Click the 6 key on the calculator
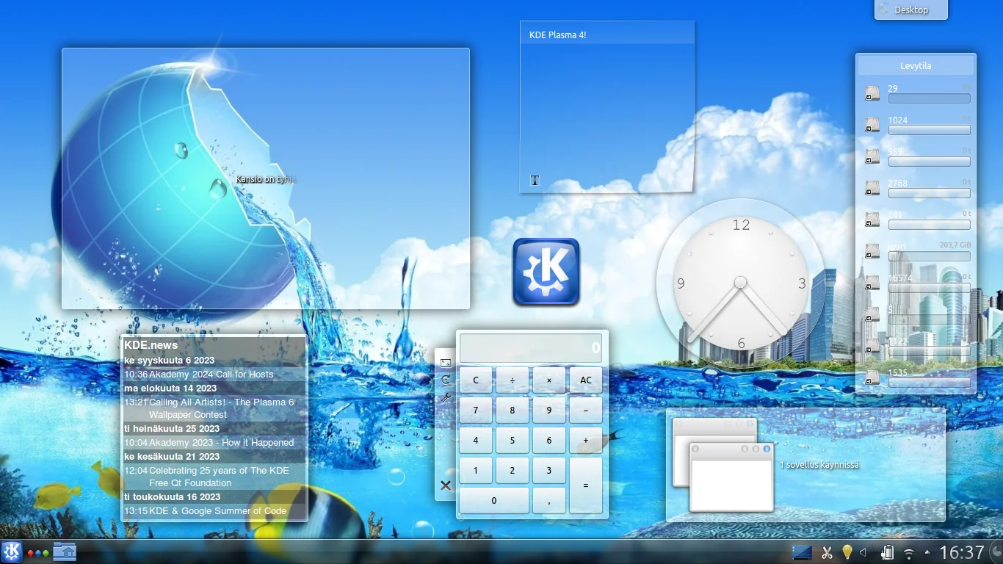 point(549,441)
